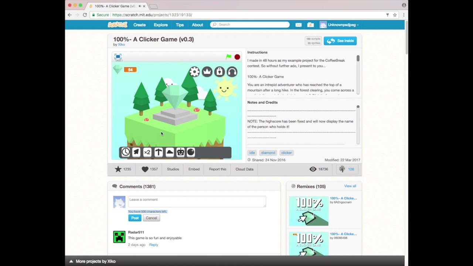Click the See inside button

(340, 41)
